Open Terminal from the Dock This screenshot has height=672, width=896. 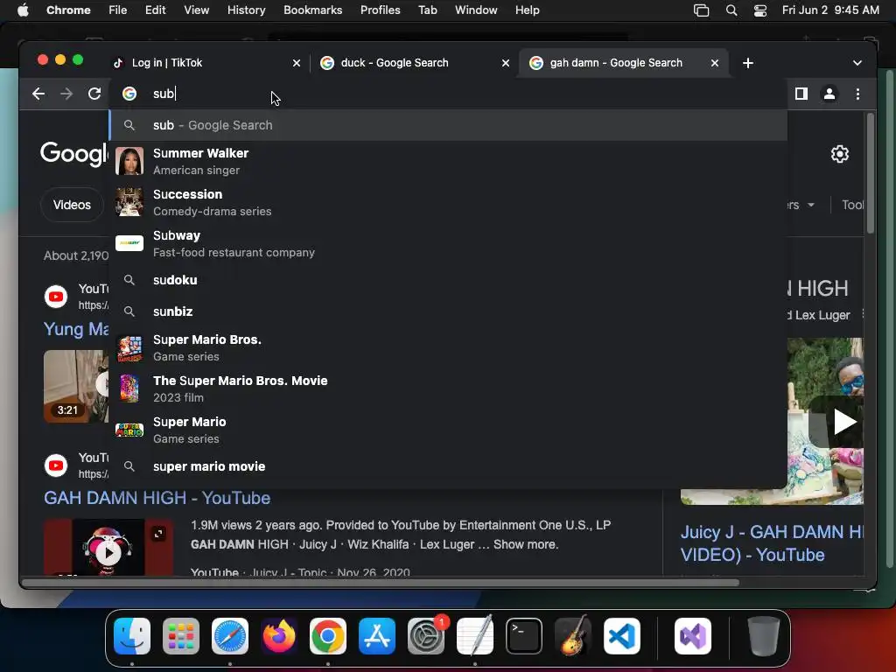(524, 636)
